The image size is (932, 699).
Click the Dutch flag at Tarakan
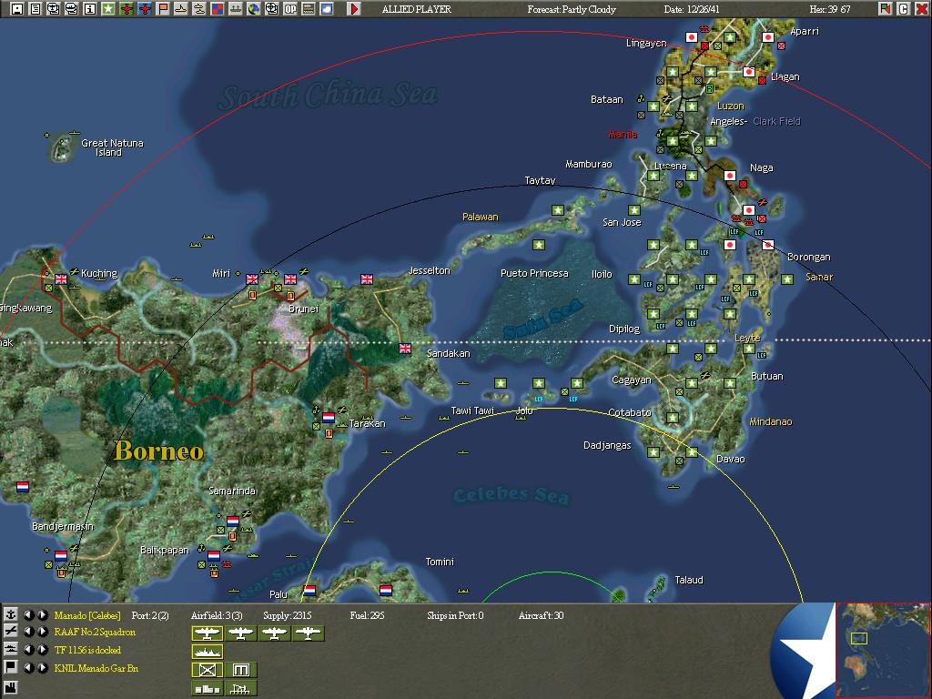329,418
